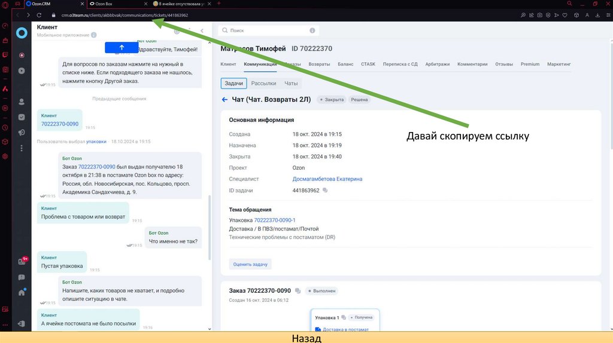613x343 pixels.
Task: Open the megaphone announcements icon in the sidebar
Action: pos(22,133)
